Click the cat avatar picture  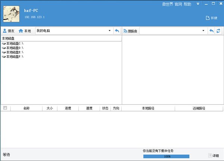(x=11, y=14)
